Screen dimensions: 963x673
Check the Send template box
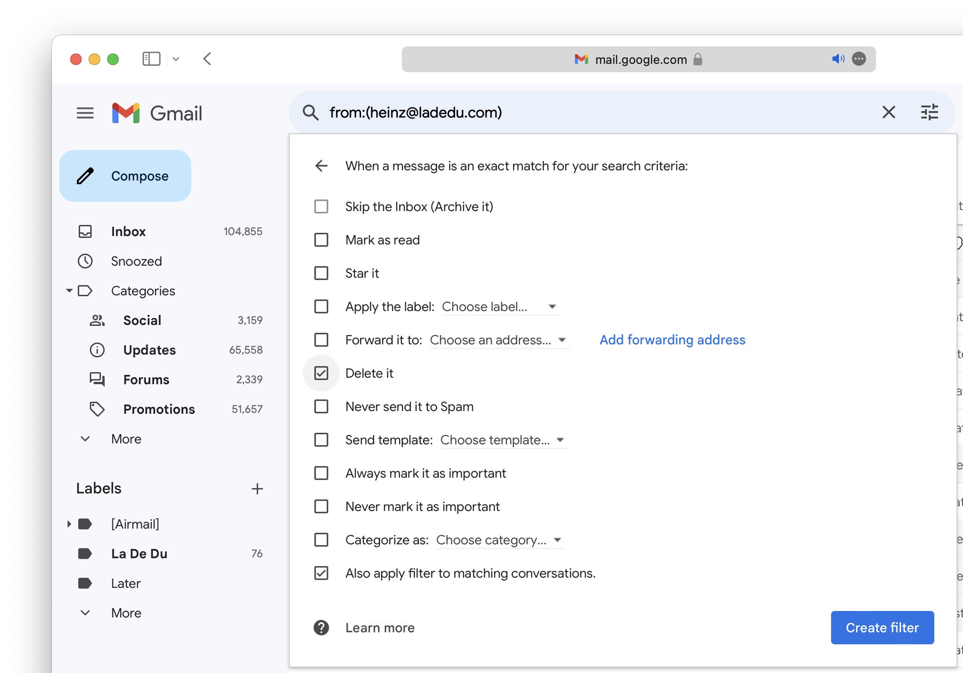pyautogui.click(x=321, y=440)
